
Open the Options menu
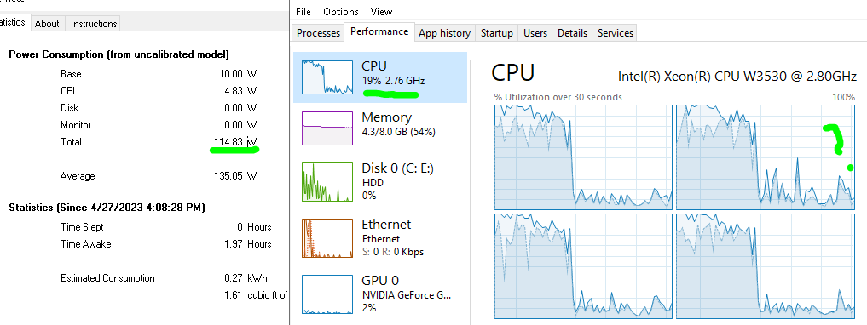pos(341,12)
